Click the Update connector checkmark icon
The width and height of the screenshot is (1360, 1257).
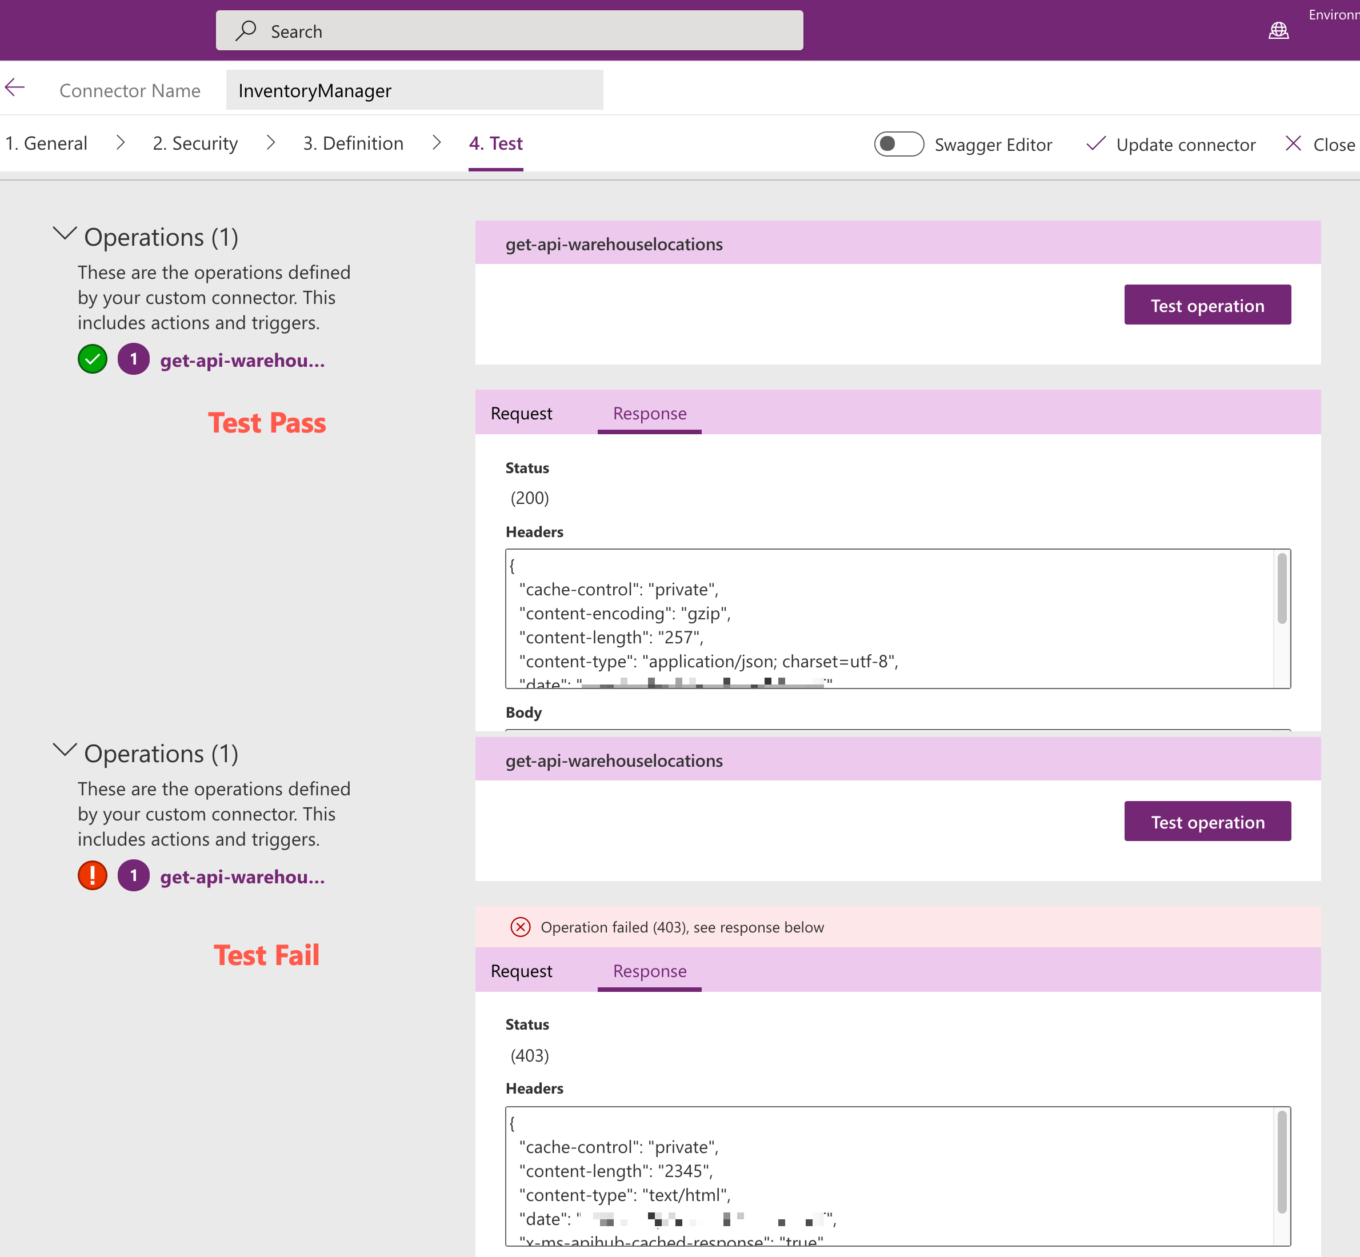[x=1095, y=143]
